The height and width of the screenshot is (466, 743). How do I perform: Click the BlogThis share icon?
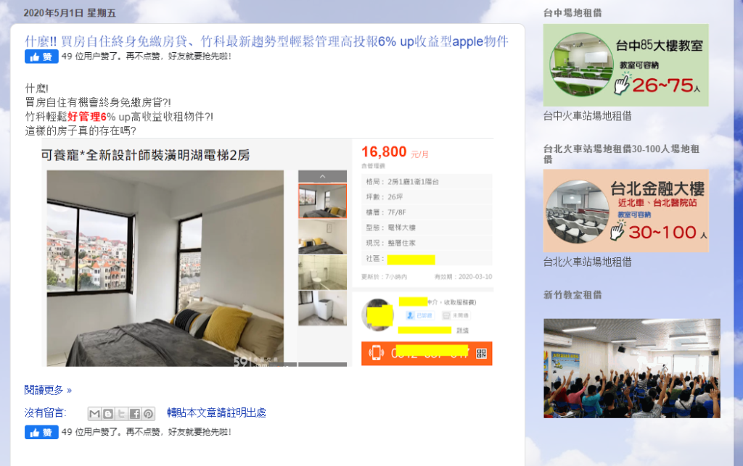108,414
